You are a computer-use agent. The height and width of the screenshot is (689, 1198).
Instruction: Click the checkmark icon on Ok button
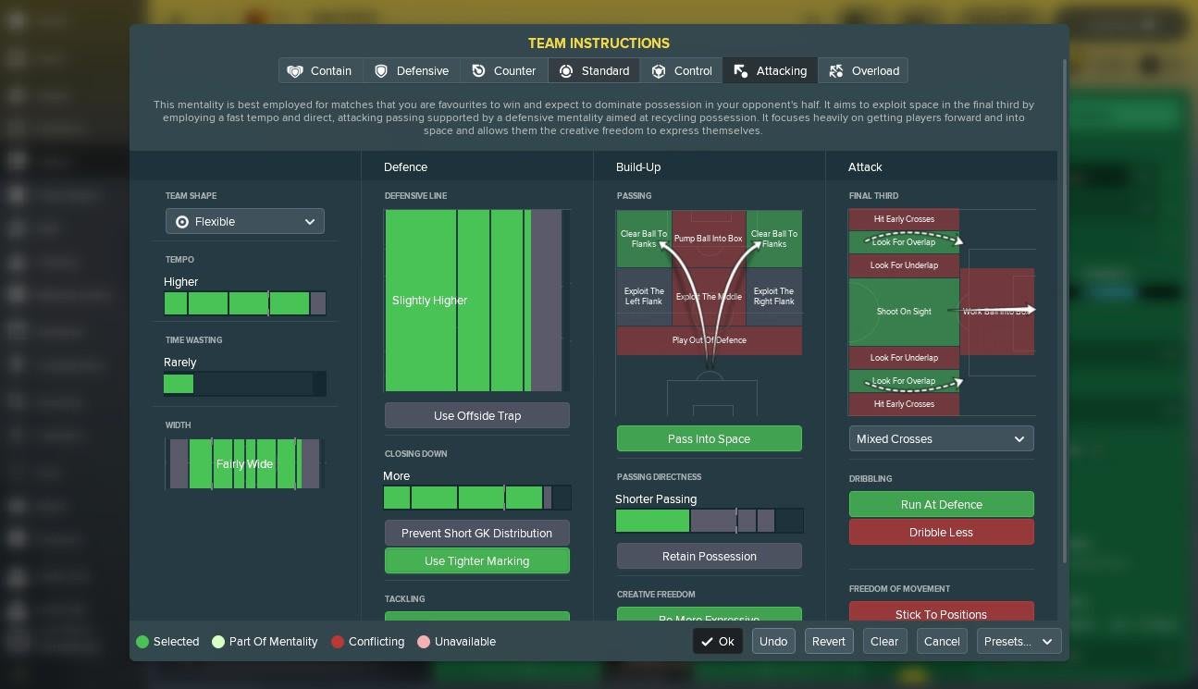click(707, 642)
